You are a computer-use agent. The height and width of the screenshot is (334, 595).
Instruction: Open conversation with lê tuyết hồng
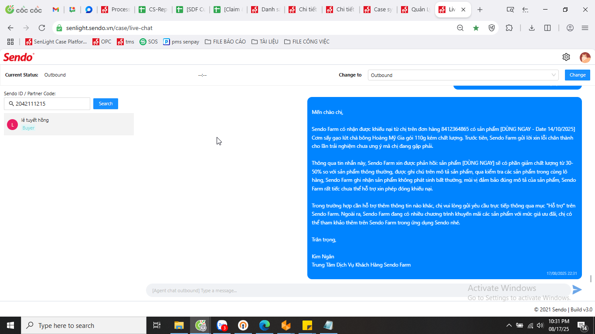click(x=69, y=124)
